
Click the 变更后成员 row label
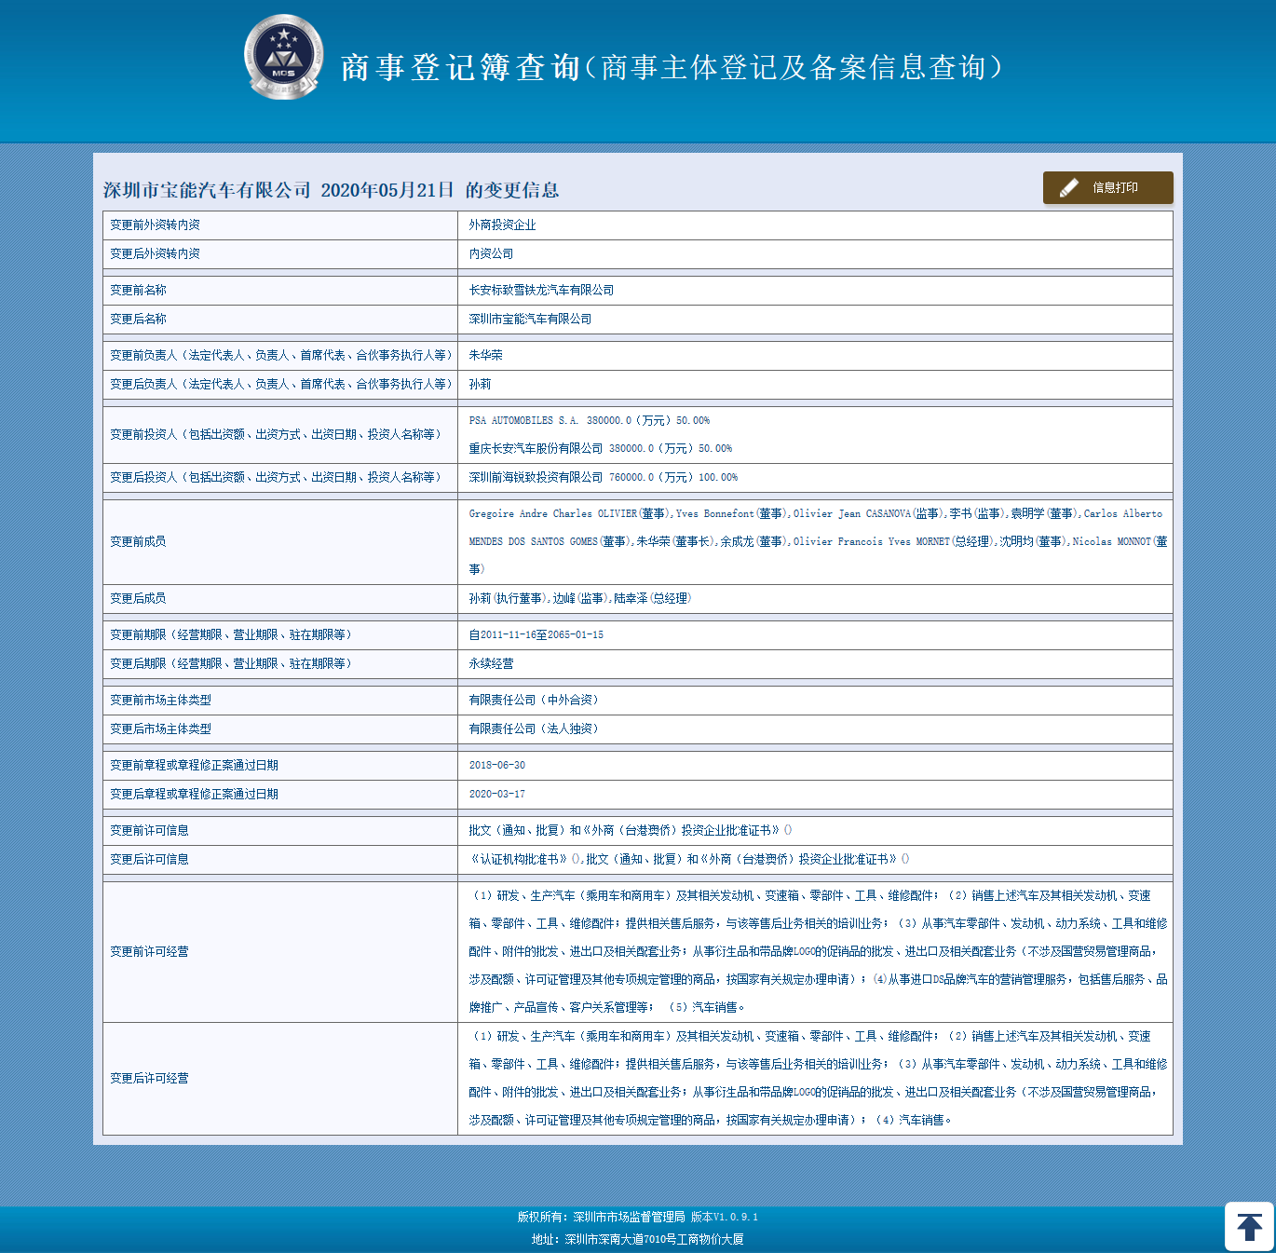tap(138, 599)
